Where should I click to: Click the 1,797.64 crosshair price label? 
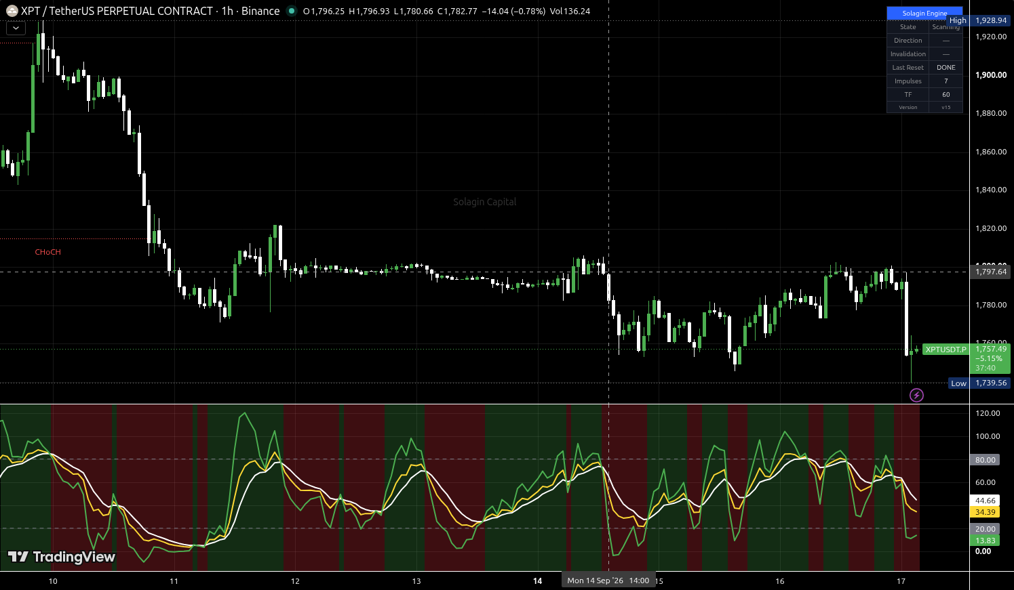tap(991, 272)
